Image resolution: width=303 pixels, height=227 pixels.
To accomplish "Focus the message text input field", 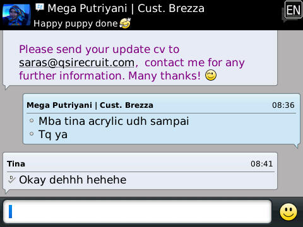I will 138,212.
